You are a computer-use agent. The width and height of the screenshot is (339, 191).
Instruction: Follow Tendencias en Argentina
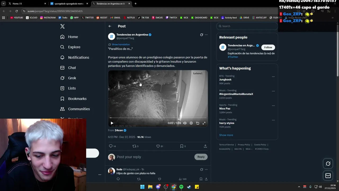(268, 47)
